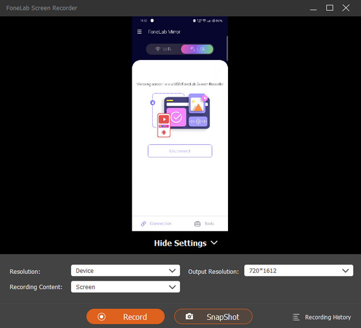The height and width of the screenshot is (328, 361).
Task: Click the Tools toolbox icon
Action: (x=197, y=223)
